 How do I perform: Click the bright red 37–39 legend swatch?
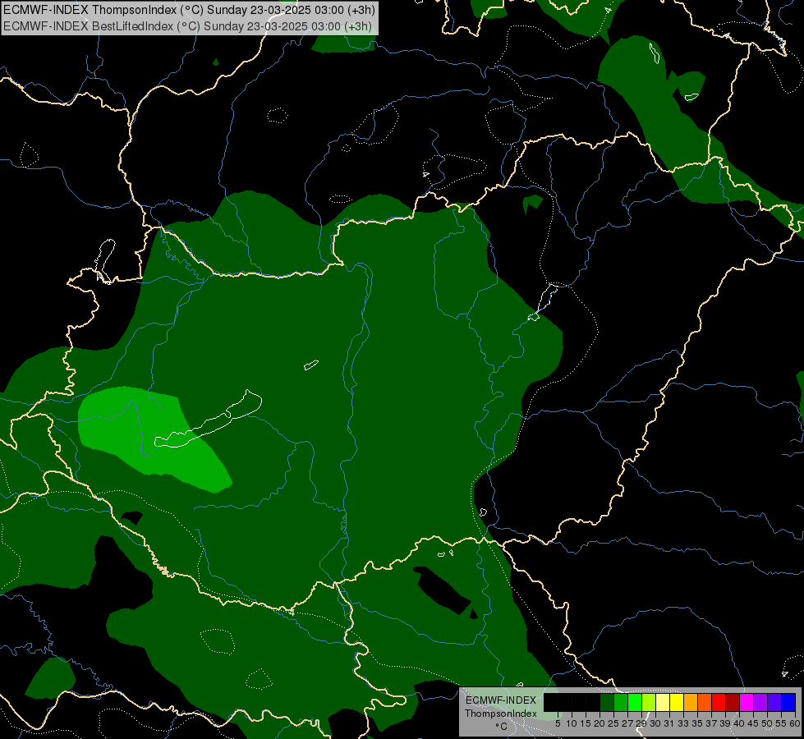[x=719, y=702]
